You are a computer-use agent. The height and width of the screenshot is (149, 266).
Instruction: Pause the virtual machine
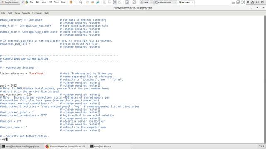pyautogui.click(x=71, y=2)
